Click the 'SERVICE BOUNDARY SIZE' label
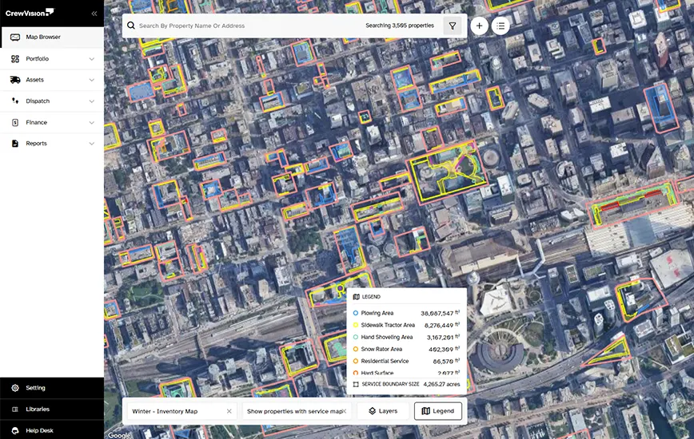 click(390, 384)
